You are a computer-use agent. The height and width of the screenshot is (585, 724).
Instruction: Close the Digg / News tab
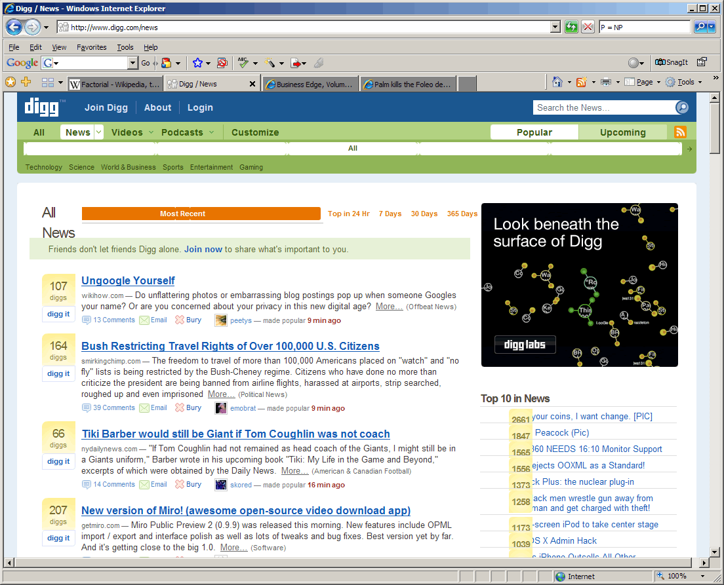tap(252, 84)
